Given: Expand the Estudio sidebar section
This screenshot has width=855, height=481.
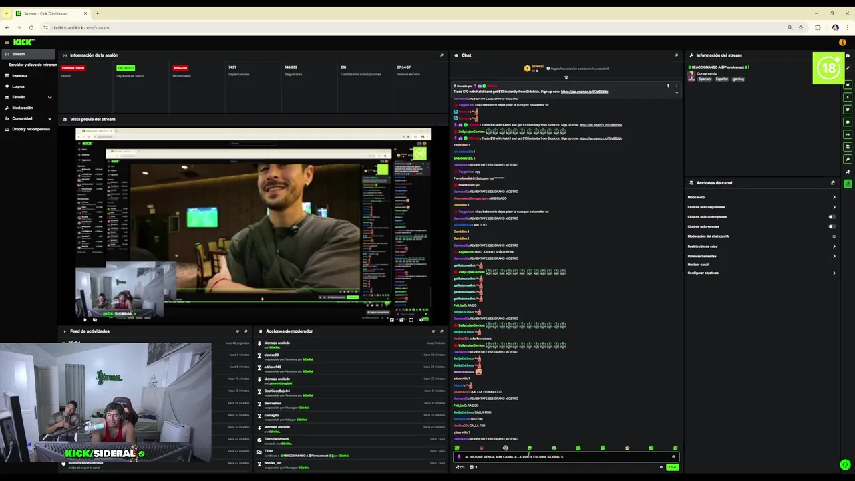Looking at the screenshot, I should coord(27,97).
